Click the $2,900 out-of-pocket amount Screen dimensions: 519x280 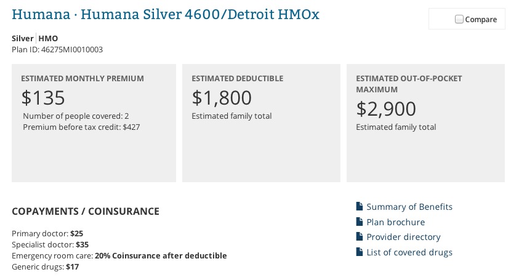click(x=386, y=109)
